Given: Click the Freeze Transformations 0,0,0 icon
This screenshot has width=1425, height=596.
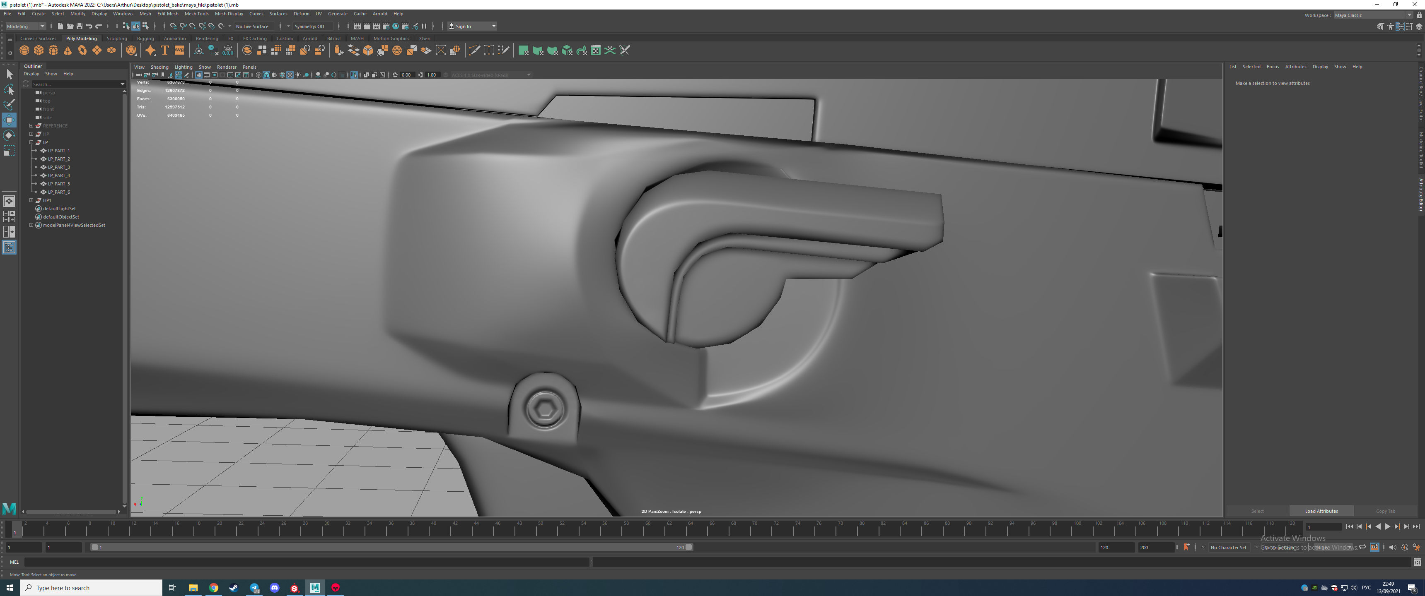Looking at the screenshot, I should coord(228,50).
